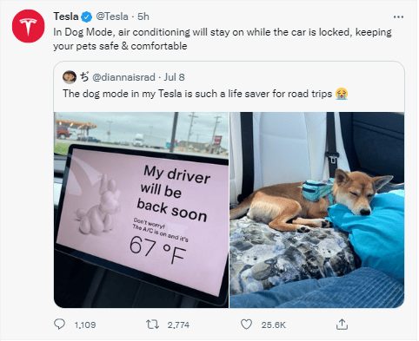Click the crying emoji in quoted tweet
This screenshot has width=419, height=341.
pos(342,94)
